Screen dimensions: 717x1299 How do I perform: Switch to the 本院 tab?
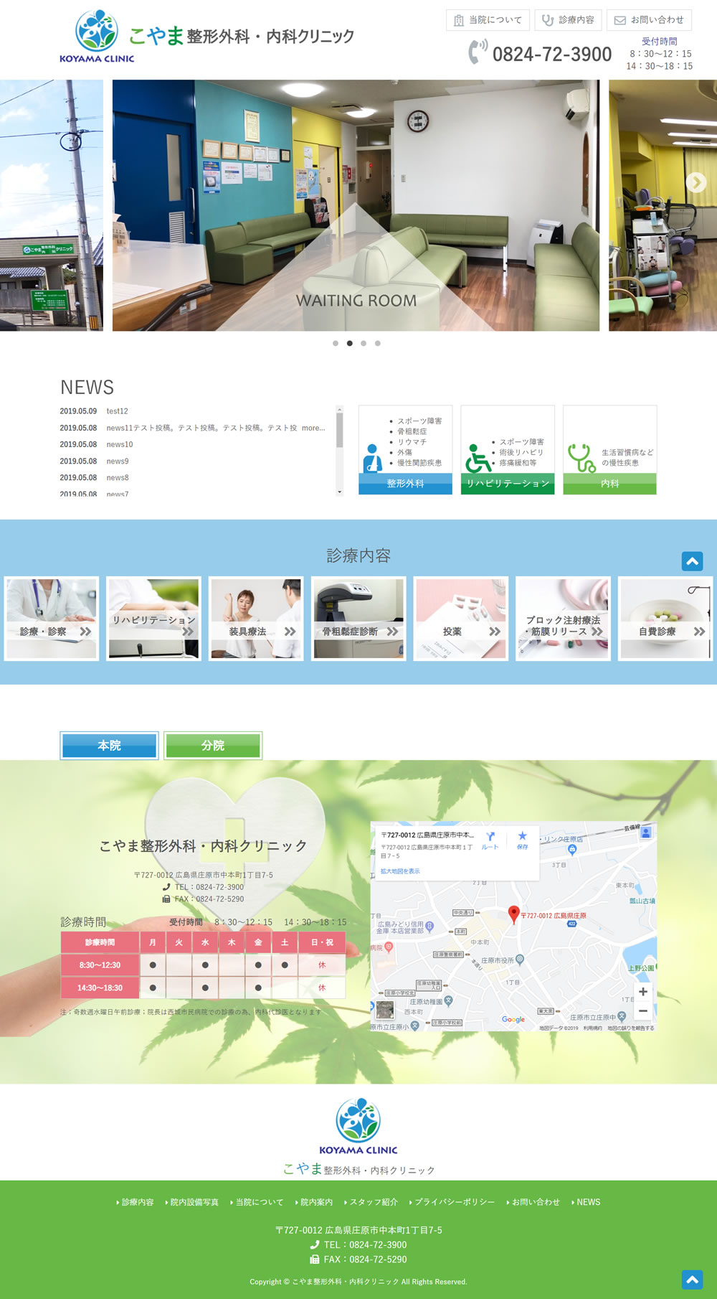[x=109, y=746]
